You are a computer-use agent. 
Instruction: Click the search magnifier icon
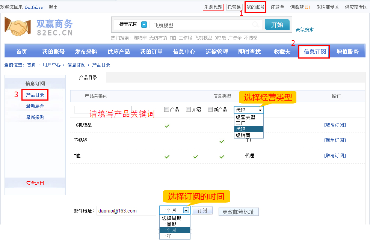(x=255, y=25)
